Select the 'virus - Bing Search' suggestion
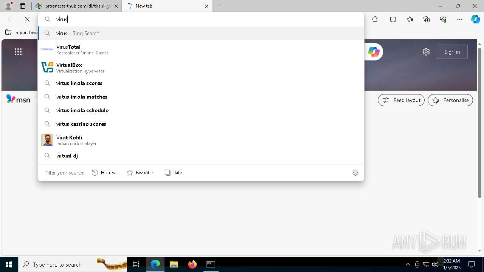The height and width of the screenshot is (272, 484). 201,33
